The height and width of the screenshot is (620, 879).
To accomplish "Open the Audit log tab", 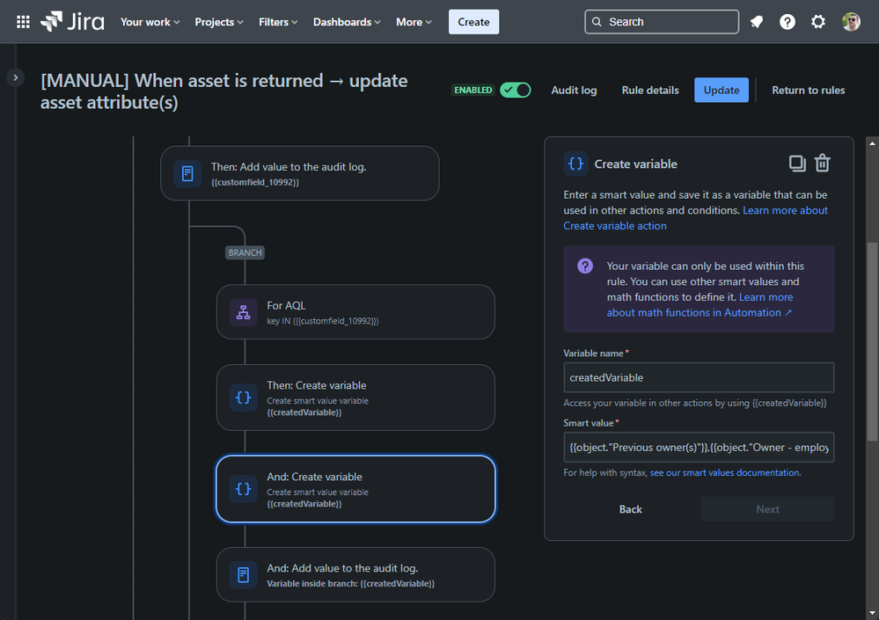I will click(574, 91).
